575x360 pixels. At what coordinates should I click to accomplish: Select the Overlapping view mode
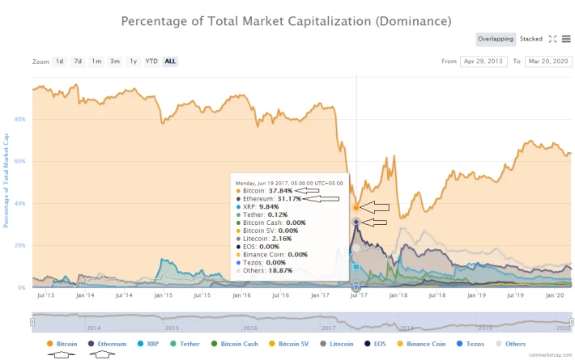(x=496, y=39)
